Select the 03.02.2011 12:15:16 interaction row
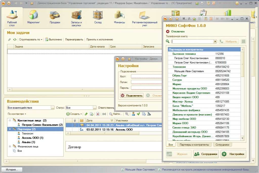This screenshot has width=259, height=173. 114,129
